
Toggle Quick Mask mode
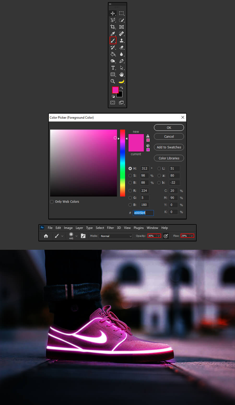coord(113,103)
